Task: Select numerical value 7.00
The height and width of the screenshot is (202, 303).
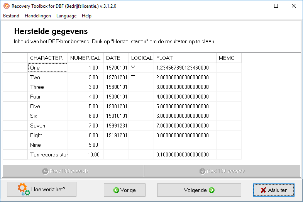Action: pos(86,126)
